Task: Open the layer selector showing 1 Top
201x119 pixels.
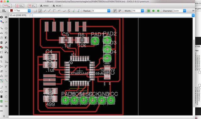Action: pos(19,11)
